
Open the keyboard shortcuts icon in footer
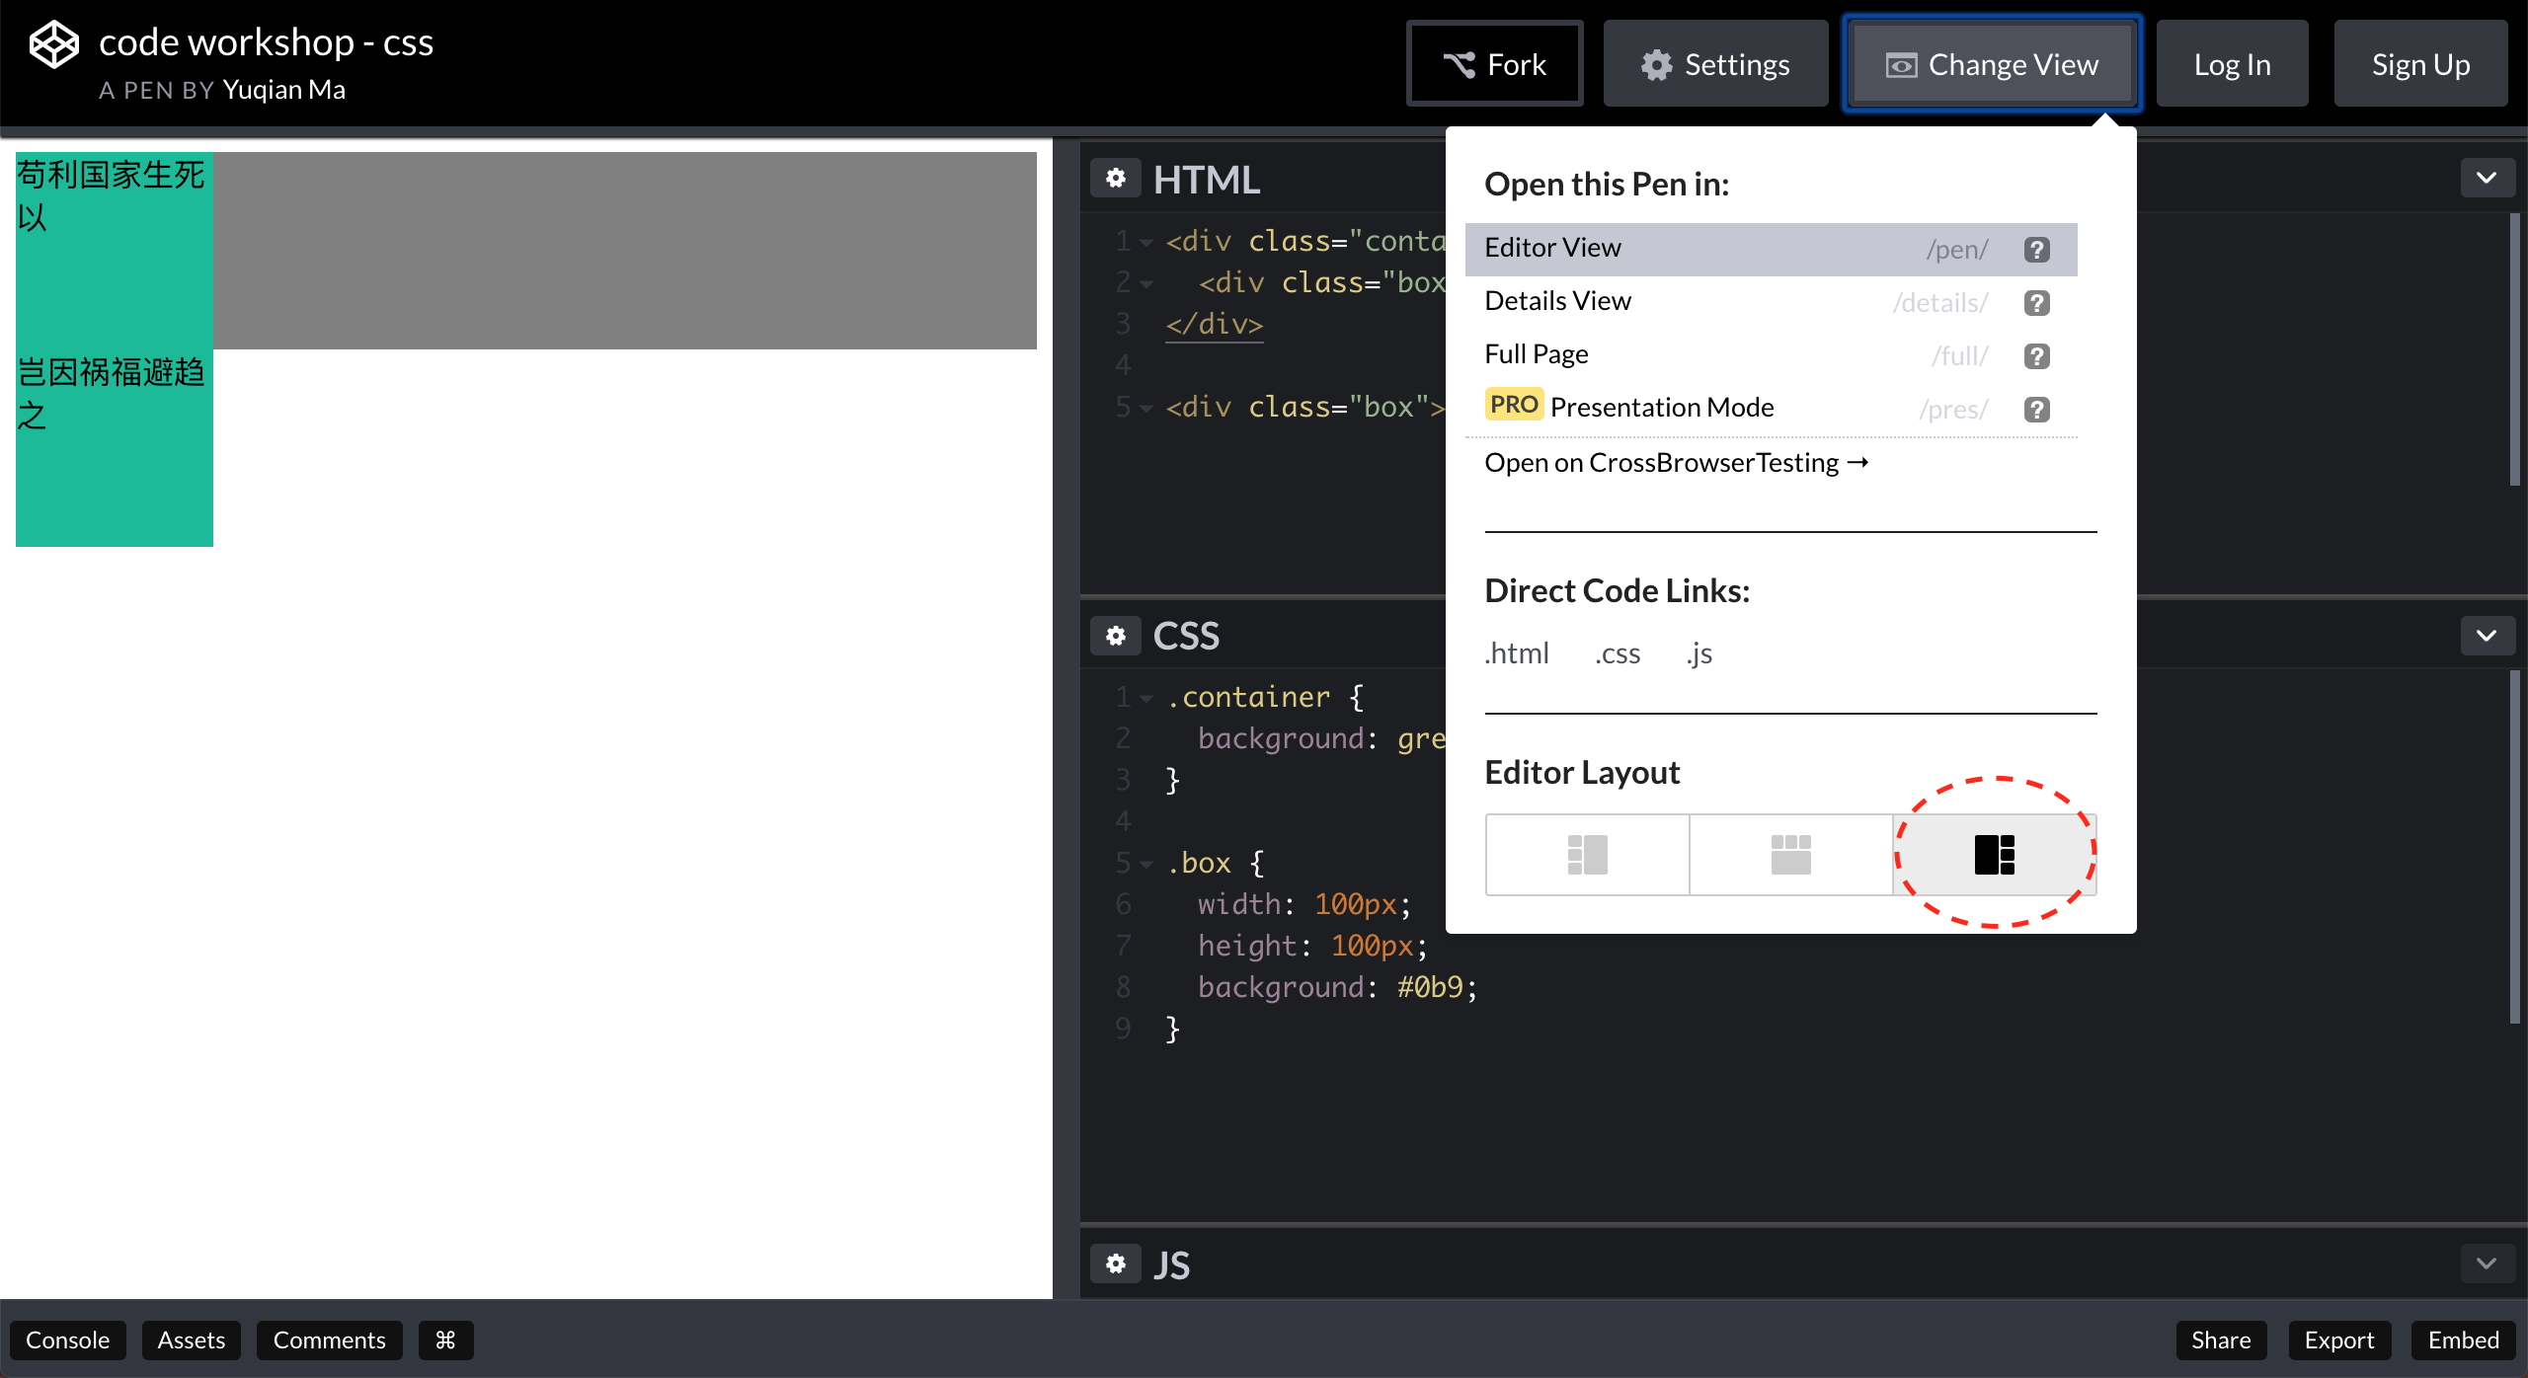click(444, 1340)
